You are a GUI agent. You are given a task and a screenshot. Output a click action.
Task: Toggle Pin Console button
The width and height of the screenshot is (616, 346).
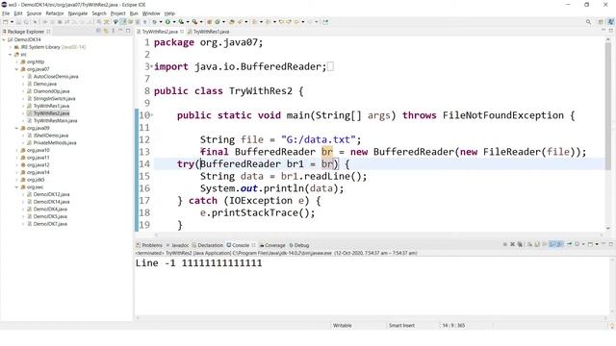tap(569, 244)
